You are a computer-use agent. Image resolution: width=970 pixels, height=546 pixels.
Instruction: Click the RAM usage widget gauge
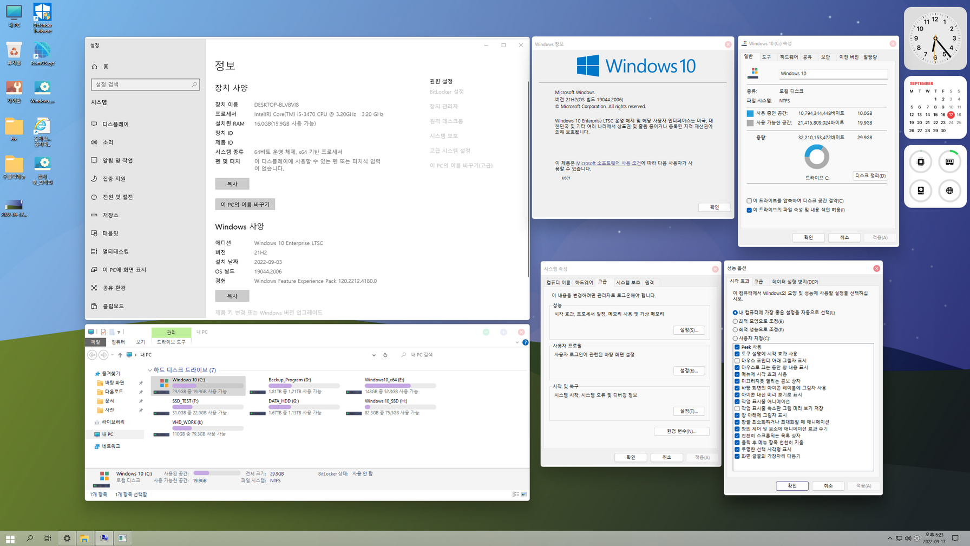(949, 161)
